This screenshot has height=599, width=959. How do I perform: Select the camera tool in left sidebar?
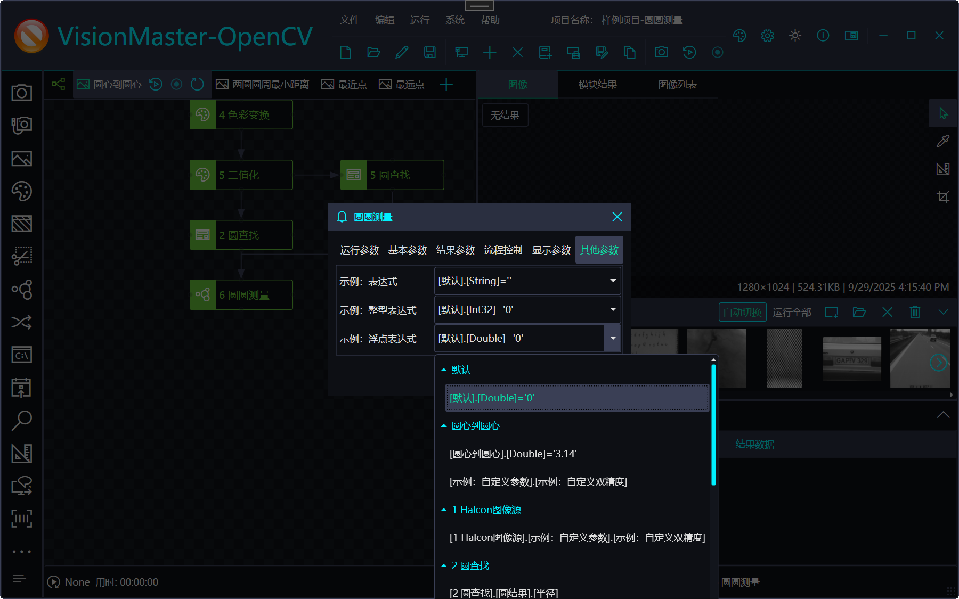click(21, 93)
